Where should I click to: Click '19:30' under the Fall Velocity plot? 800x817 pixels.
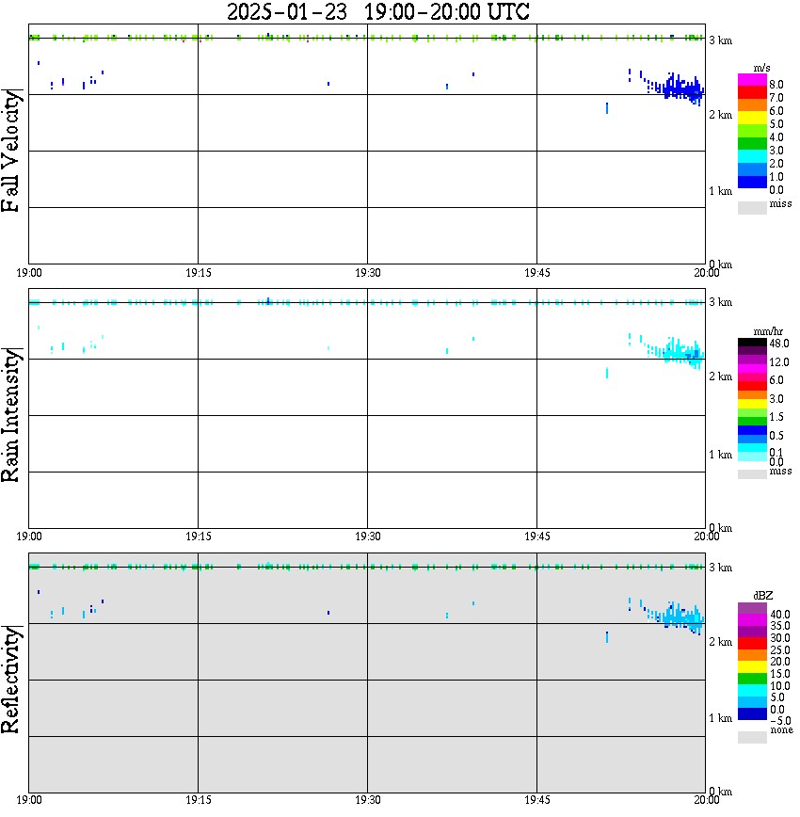click(368, 273)
